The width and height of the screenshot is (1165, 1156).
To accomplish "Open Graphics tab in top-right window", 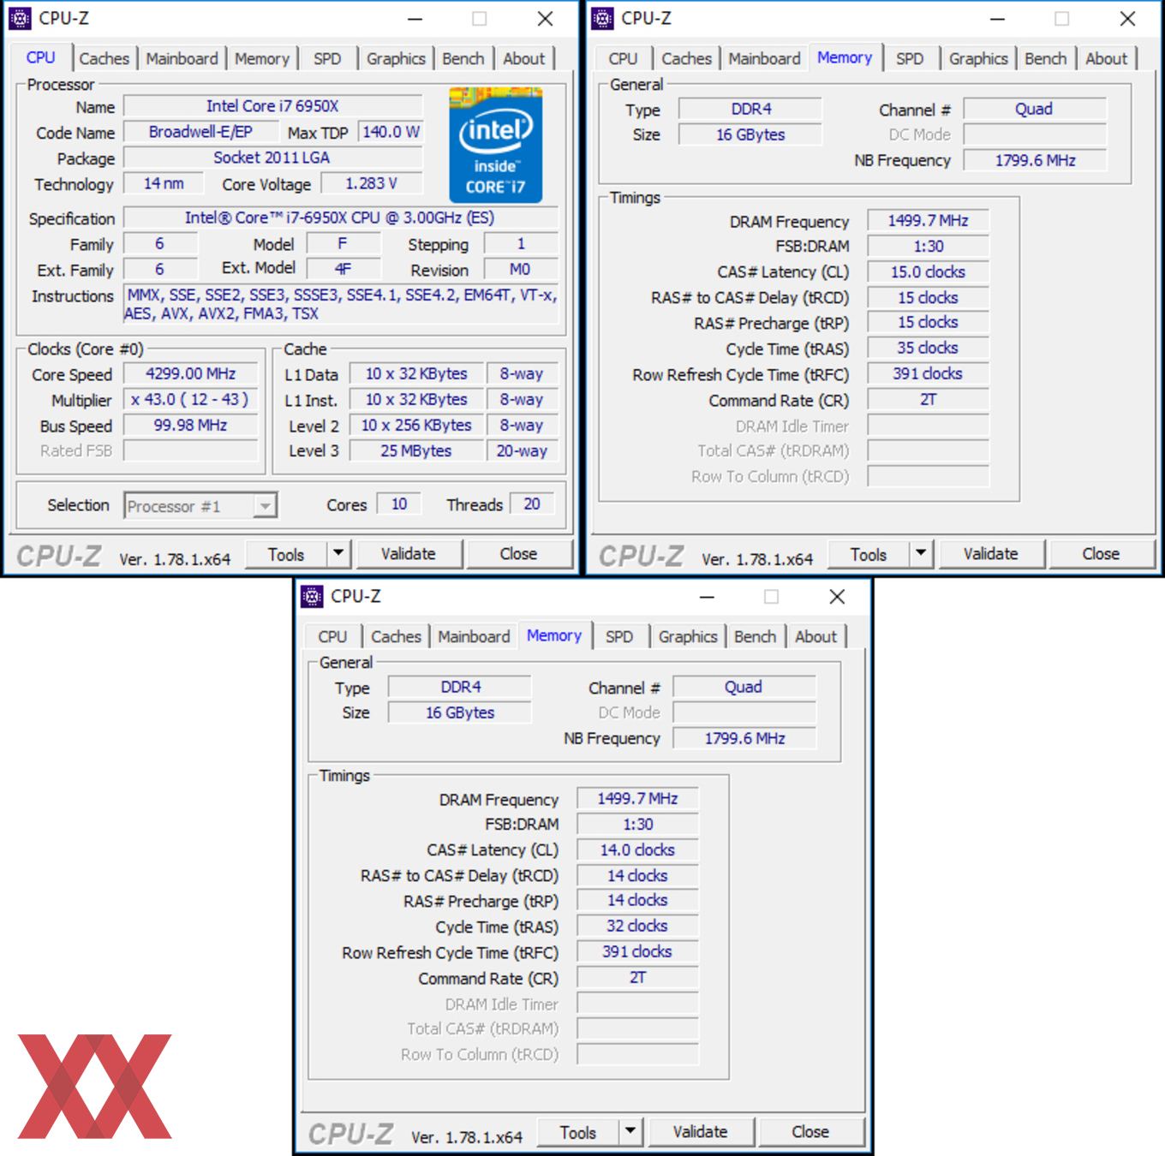I will [x=978, y=58].
